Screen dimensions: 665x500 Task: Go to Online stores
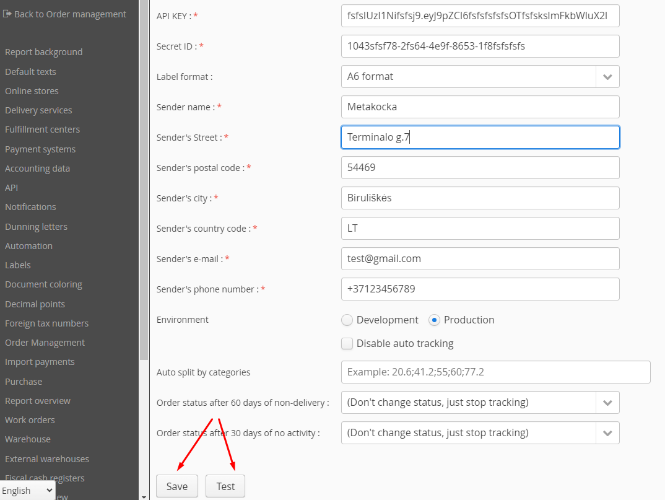click(x=32, y=91)
